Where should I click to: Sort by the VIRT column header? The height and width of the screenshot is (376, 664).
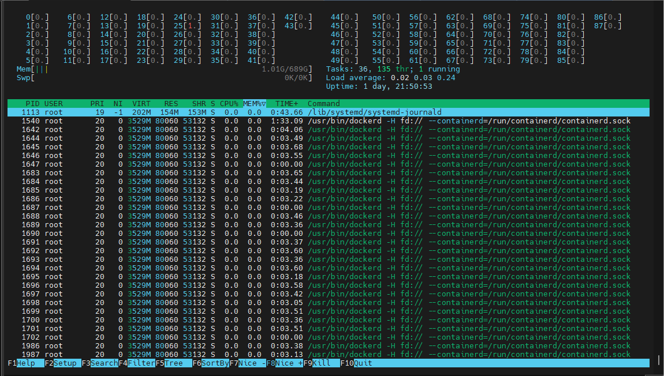point(141,104)
